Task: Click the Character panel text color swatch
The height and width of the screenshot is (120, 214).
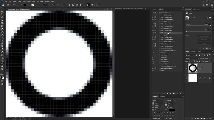Action: click(x=172, y=110)
